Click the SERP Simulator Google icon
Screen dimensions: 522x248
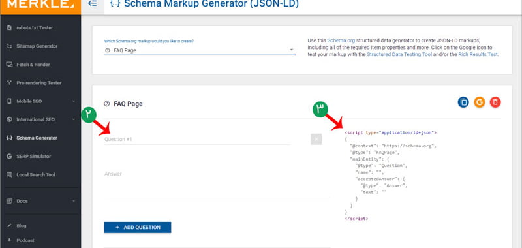[x=9, y=156]
